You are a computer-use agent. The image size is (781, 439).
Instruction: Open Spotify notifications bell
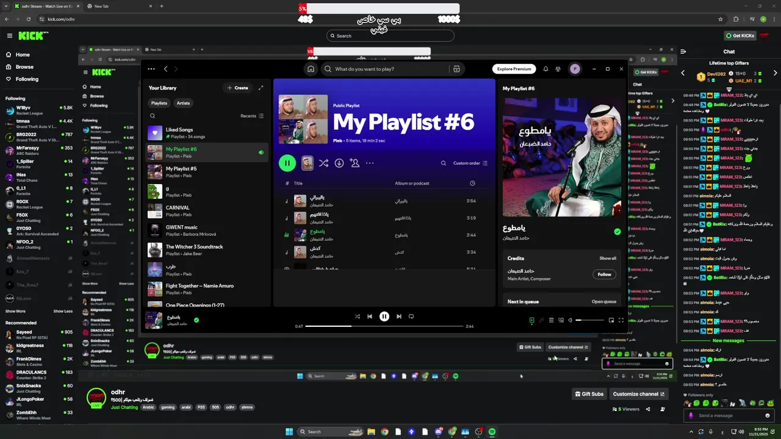tap(545, 69)
